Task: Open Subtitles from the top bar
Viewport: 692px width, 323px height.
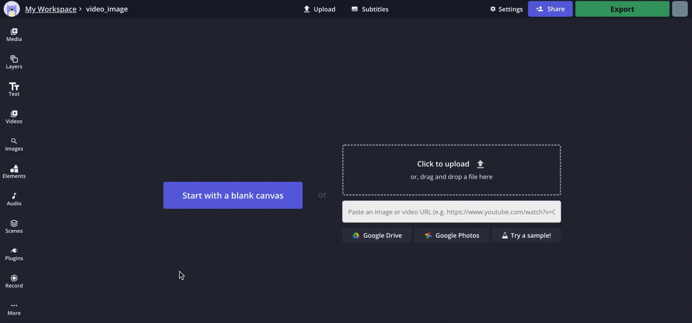Action: click(370, 9)
